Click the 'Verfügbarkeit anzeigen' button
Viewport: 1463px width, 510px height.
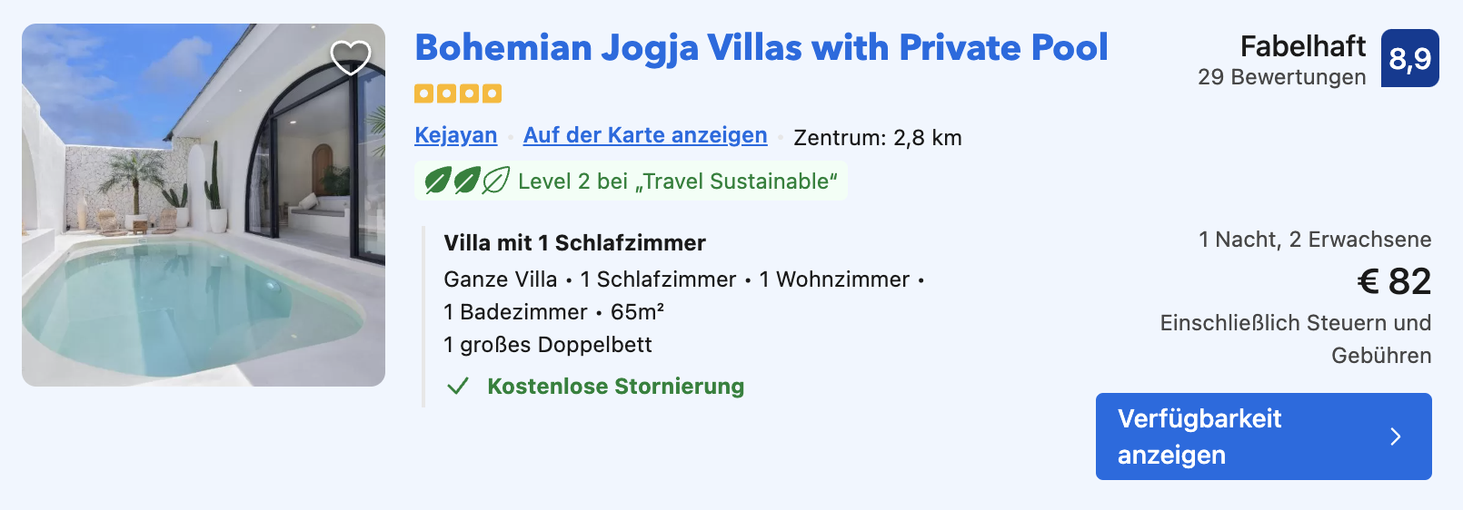(1264, 436)
